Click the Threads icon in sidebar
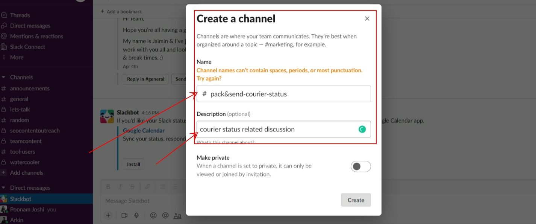 click(4, 15)
